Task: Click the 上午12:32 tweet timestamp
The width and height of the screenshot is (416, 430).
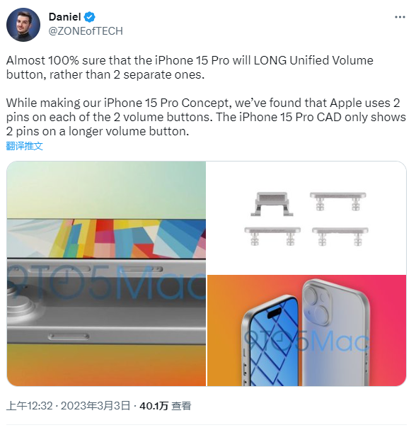Action: [x=29, y=406]
